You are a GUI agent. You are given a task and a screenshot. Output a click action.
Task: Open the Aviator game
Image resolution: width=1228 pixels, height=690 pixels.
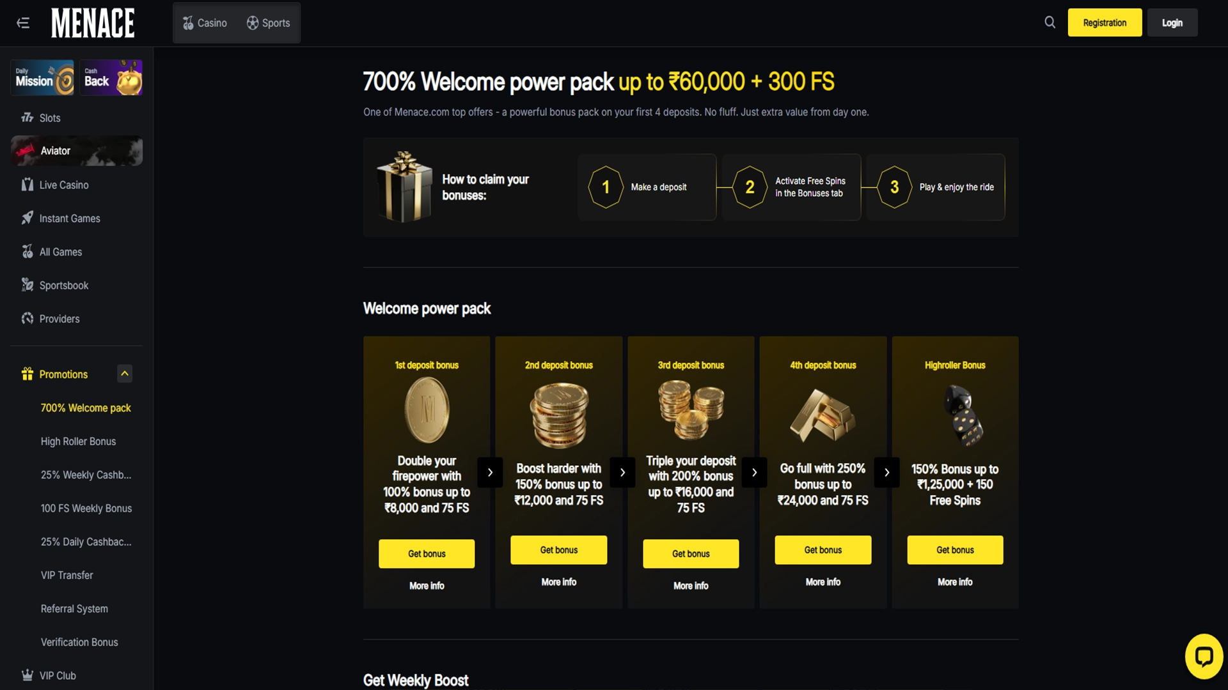tap(56, 151)
